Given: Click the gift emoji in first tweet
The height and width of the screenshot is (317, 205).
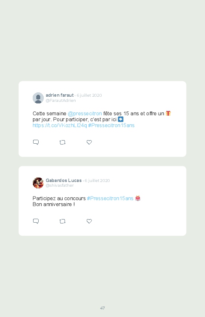Looking at the screenshot, I should pos(168,113).
